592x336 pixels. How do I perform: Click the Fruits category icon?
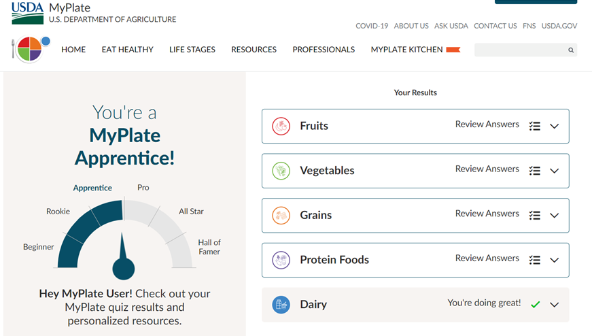coord(281,126)
